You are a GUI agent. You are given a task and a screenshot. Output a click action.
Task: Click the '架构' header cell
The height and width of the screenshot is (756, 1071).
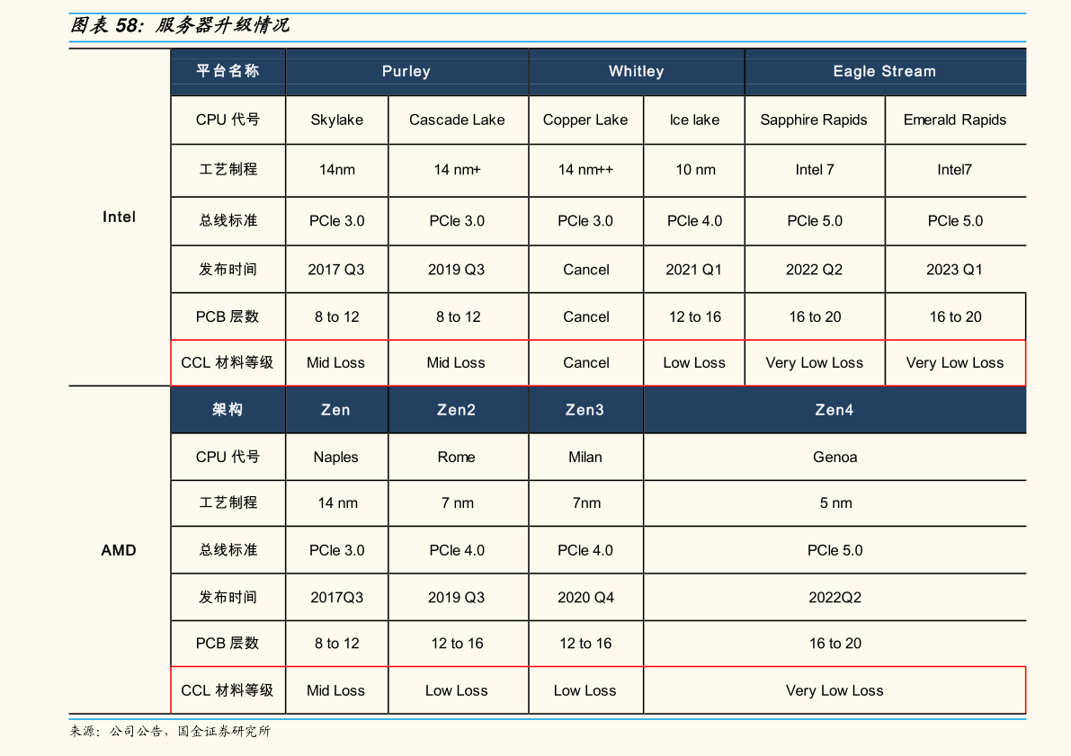click(228, 410)
